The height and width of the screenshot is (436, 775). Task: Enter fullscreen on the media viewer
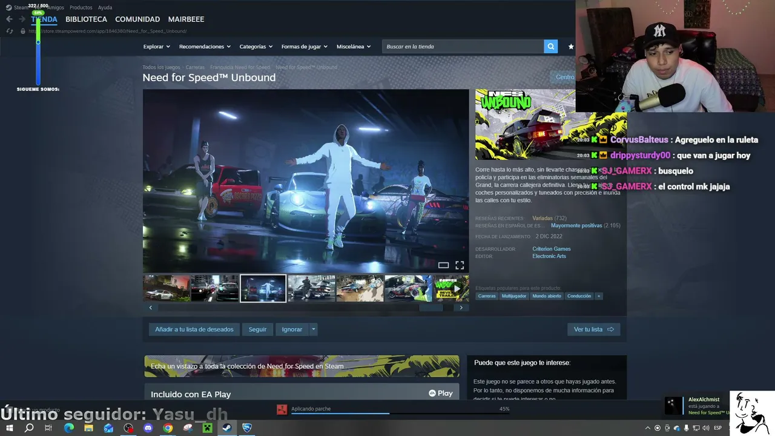460,265
